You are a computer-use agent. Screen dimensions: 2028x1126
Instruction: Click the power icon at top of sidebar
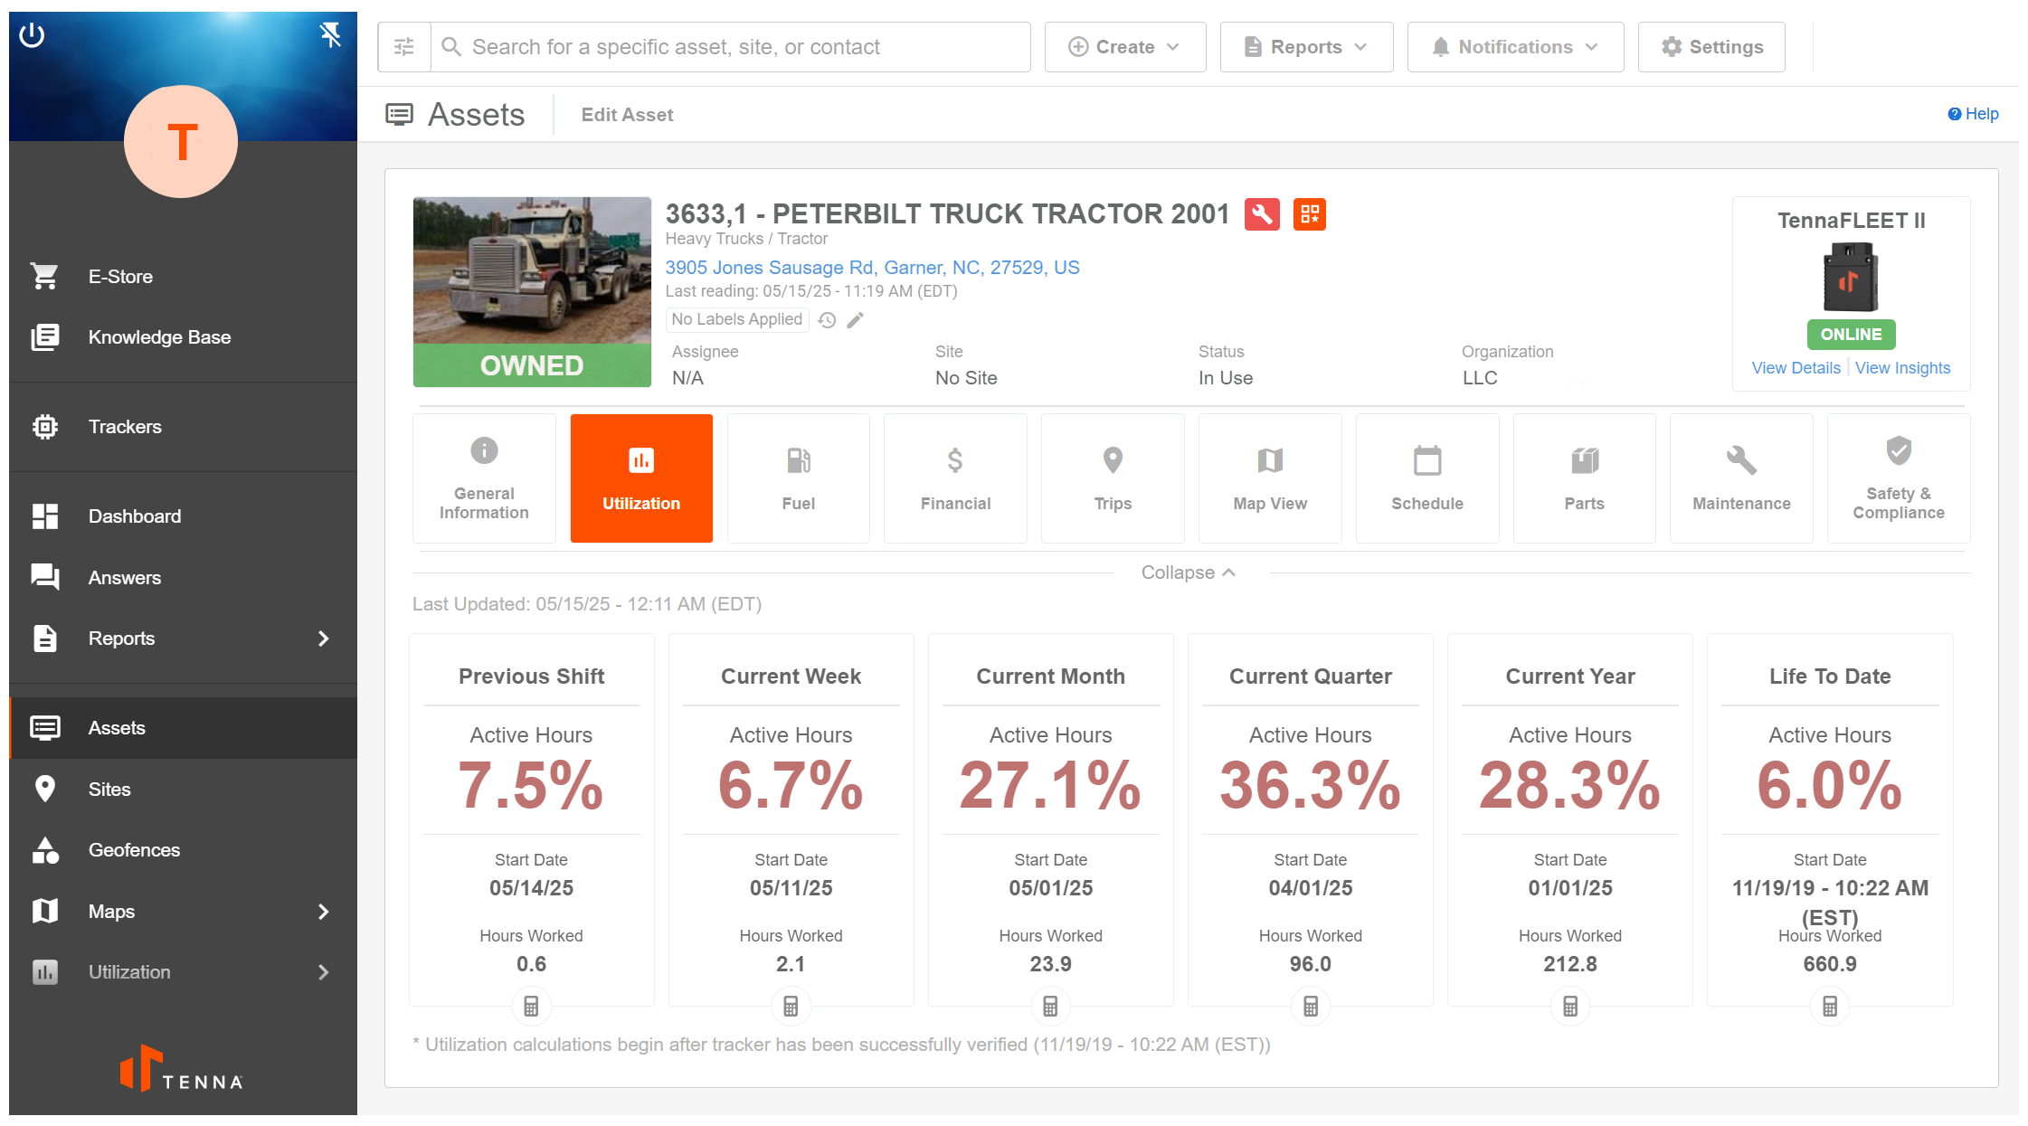pyautogui.click(x=33, y=34)
